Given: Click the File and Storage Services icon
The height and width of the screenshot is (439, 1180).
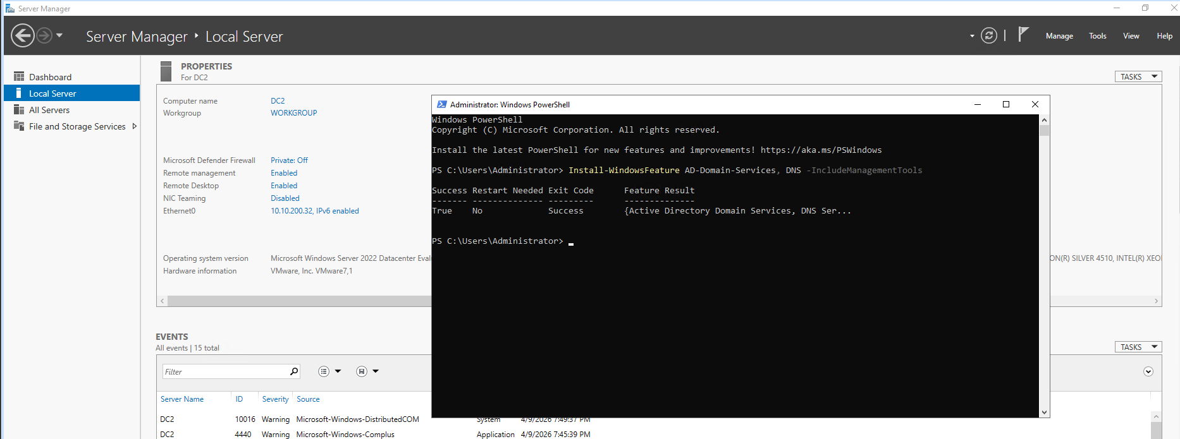Looking at the screenshot, I should pos(19,126).
